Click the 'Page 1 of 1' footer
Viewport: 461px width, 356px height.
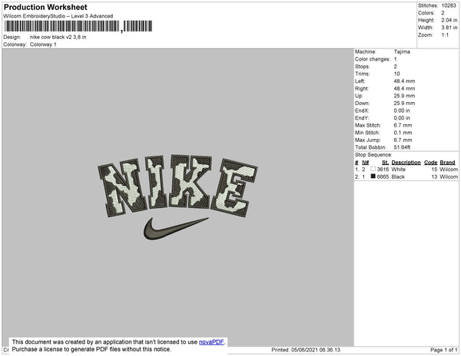click(444, 350)
